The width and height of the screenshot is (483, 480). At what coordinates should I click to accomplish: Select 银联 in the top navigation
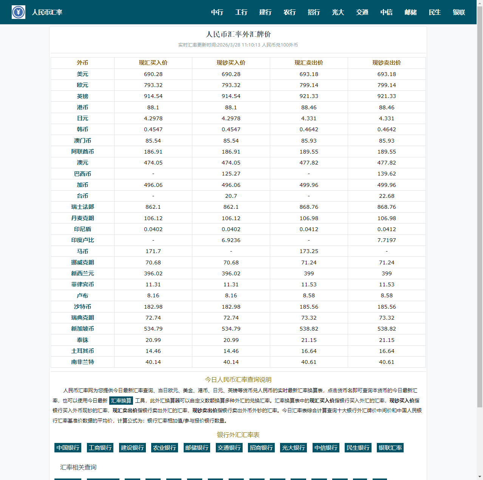(459, 12)
